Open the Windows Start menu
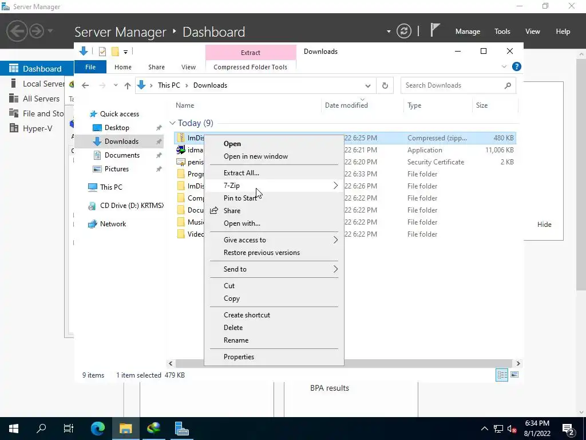 [x=14, y=429]
